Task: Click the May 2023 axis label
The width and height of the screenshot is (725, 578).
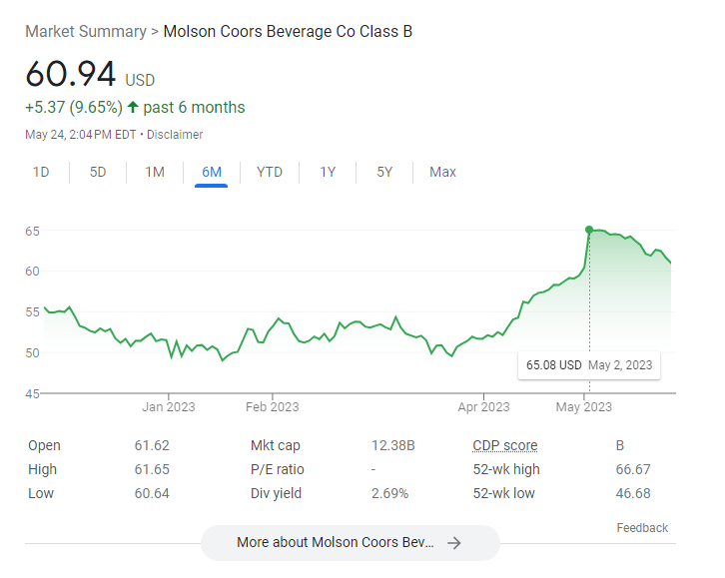Action: click(x=583, y=407)
